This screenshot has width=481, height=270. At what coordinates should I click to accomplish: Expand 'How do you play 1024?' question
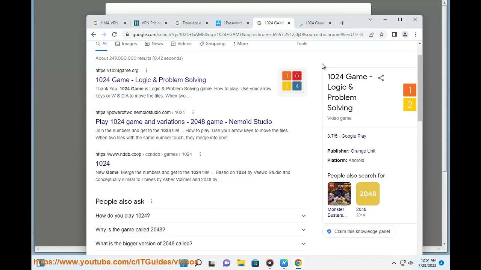coord(201,216)
